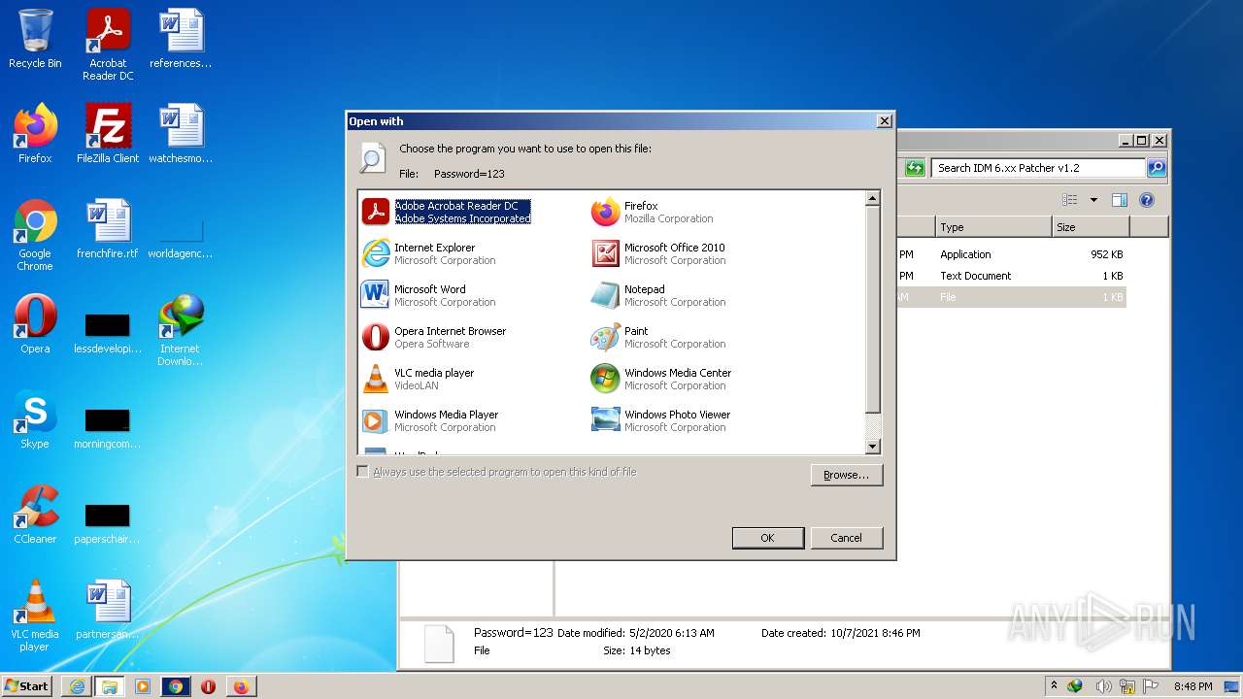
Task: Open Windows Media Player taskbar icon
Action: [143, 686]
